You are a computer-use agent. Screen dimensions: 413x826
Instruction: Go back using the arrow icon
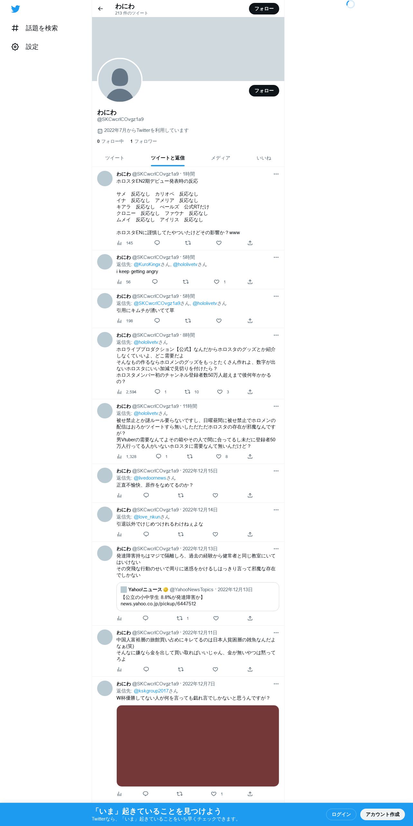100,9
